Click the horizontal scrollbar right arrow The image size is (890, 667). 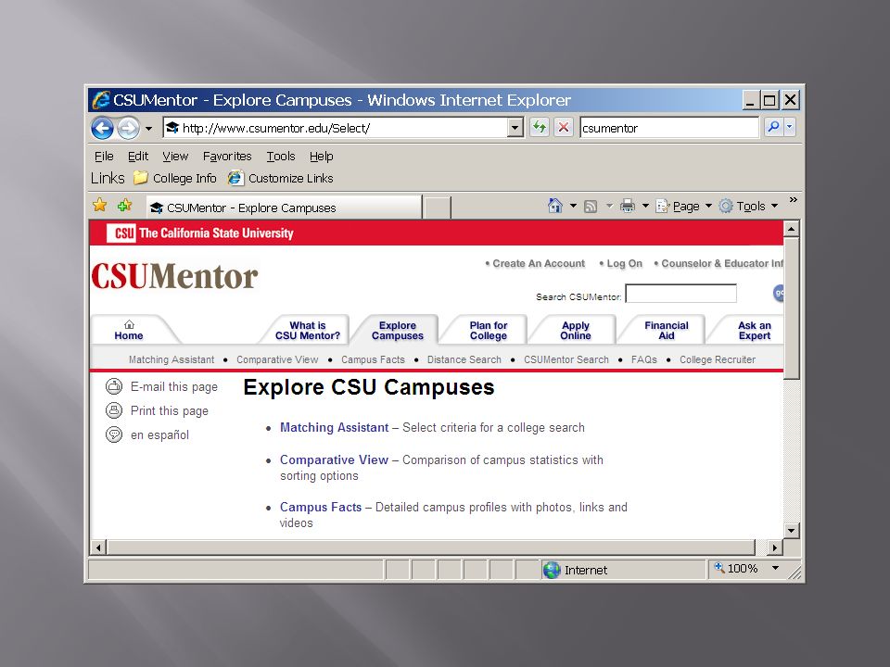tap(774, 547)
